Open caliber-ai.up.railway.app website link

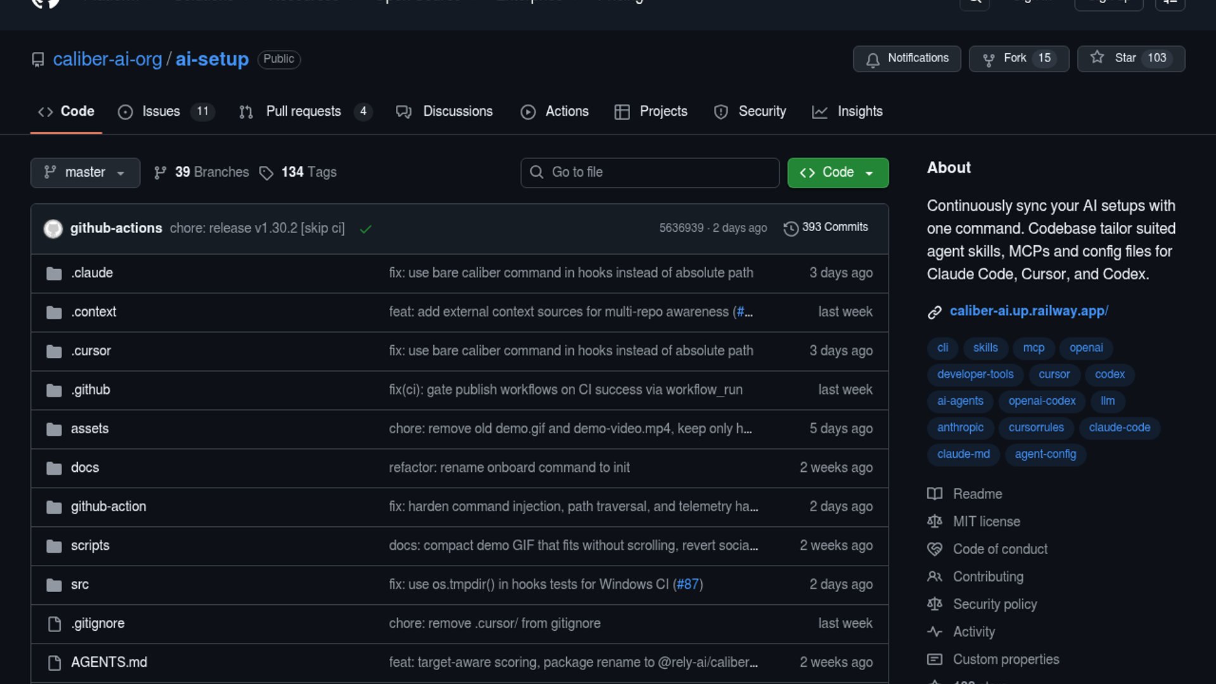point(1029,311)
